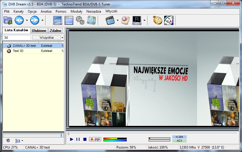
Task: Click the DVB Dream title bar icon
Action: click(x=5, y=4)
